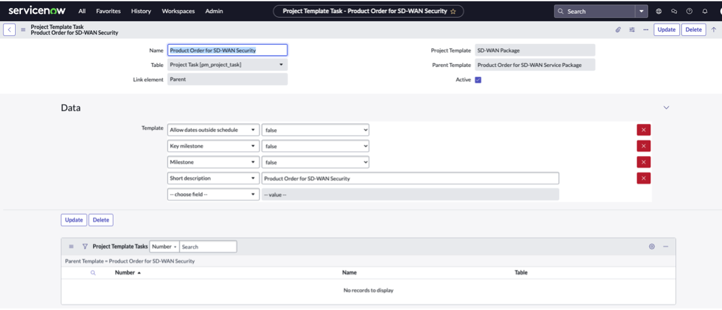Sort by the Name column header

pos(349,273)
